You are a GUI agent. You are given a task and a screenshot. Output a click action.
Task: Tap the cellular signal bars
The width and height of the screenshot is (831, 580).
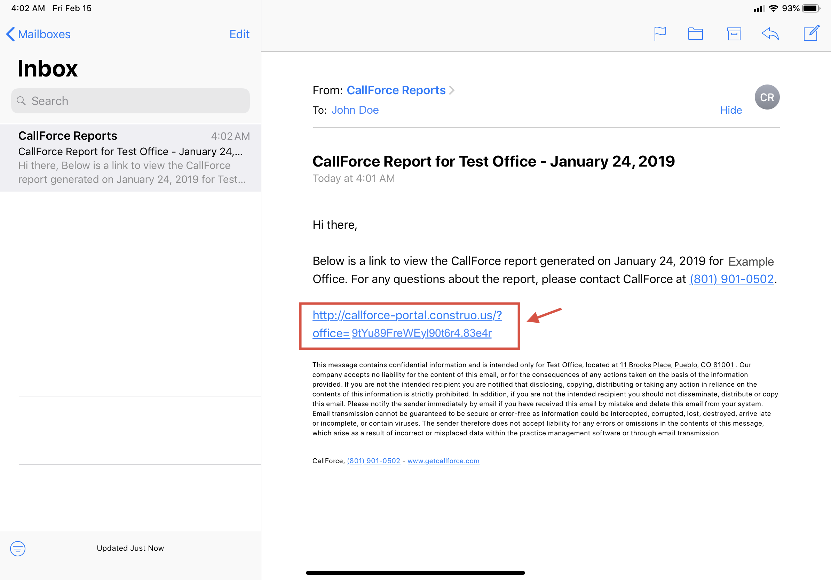click(x=759, y=9)
